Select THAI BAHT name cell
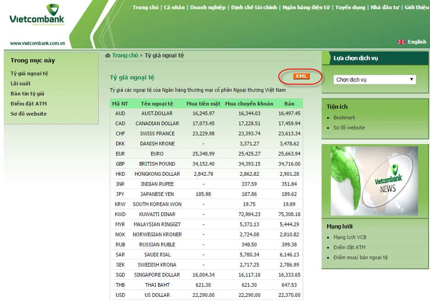Screen dimensions: 430x306 158,285
